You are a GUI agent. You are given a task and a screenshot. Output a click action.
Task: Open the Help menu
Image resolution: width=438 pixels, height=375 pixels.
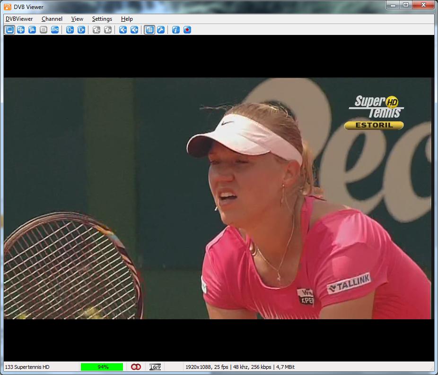click(x=127, y=19)
